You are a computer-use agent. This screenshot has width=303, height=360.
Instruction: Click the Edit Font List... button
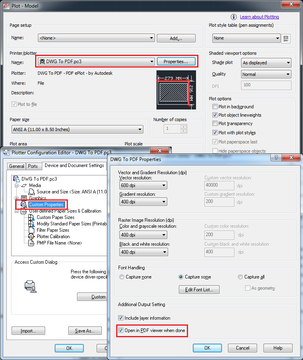pyautogui.click(x=199, y=290)
